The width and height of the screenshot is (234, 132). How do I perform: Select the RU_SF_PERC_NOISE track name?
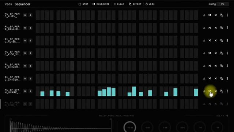tap(12, 41)
